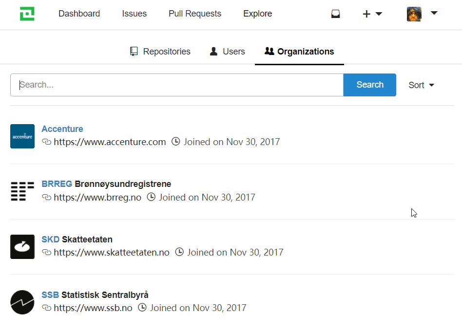Click the Accenture logo avatar
This screenshot has width=462, height=331.
tap(22, 136)
